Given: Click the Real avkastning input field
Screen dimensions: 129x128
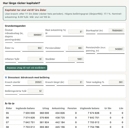Looking at the screenshot, I should 76,31.
